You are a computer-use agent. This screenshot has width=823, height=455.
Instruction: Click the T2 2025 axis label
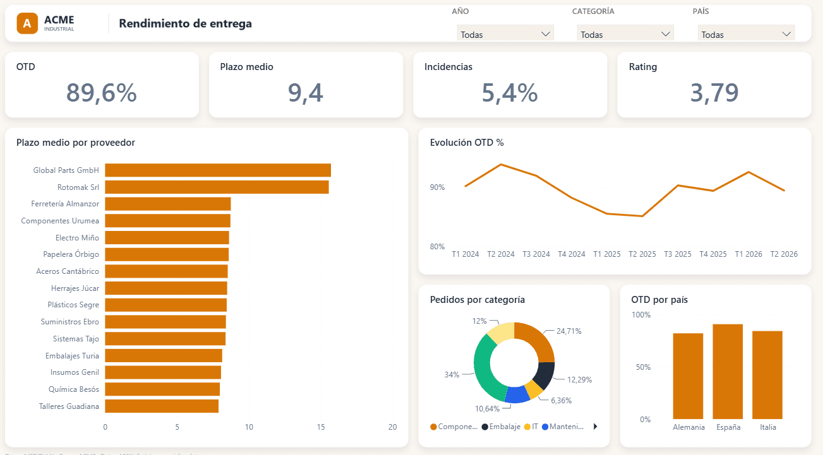642,254
